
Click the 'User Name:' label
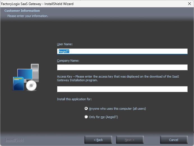(65, 44)
